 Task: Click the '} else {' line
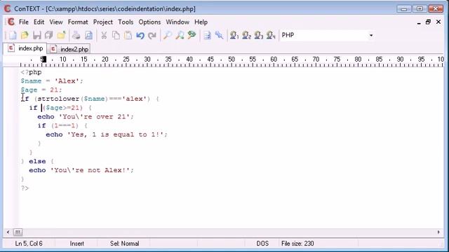tap(37, 162)
